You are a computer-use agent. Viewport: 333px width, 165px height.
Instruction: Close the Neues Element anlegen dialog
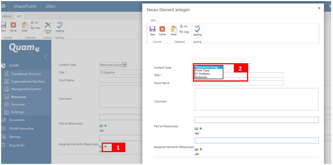[x=319, y=8]
